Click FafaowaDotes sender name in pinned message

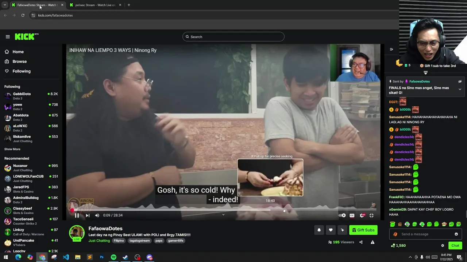click(x=419, y=82)
